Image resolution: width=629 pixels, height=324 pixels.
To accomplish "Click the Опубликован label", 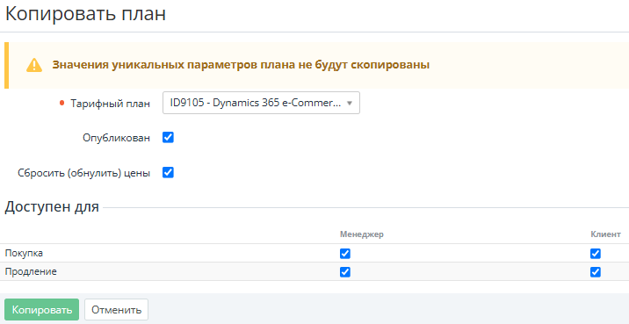I will 116,138.
